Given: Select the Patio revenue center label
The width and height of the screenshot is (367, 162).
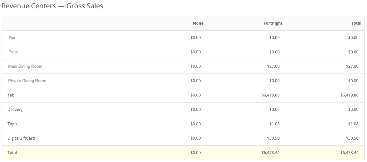Looking at the screenshot, I should point(13,52).
